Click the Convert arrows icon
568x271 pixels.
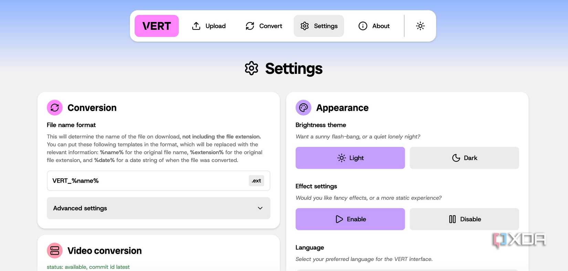[x=249, y=26]
